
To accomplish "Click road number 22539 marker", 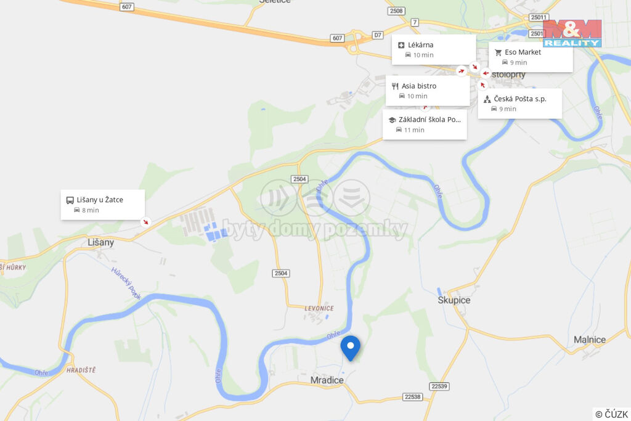I will point(439,386).
